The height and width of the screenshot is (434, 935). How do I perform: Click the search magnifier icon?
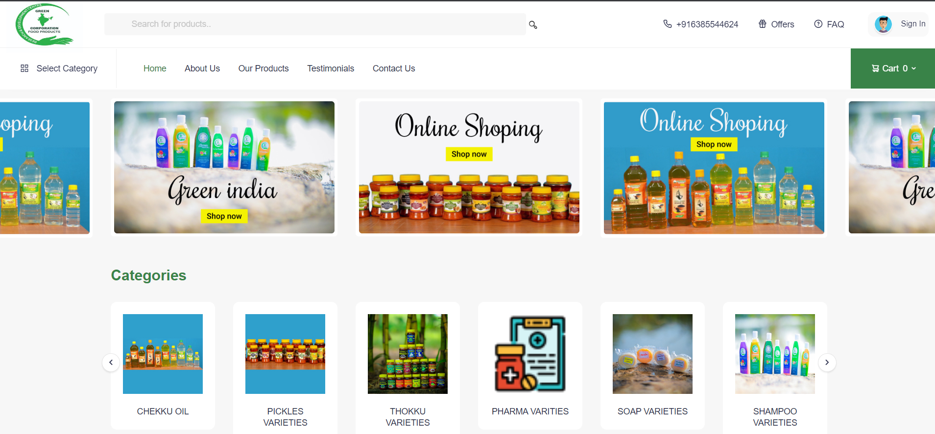(x=533, y=24)
